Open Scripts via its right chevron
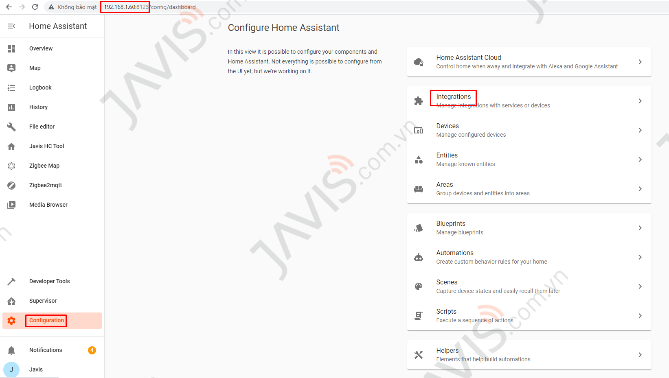The width and height of the screenshot is (669, 378). pos(640,316)
